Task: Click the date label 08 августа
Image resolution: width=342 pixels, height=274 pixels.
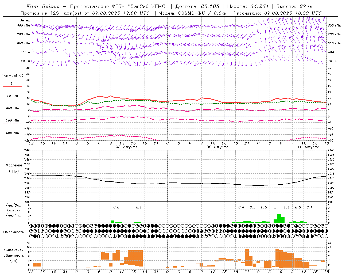Action: [126, 147]
